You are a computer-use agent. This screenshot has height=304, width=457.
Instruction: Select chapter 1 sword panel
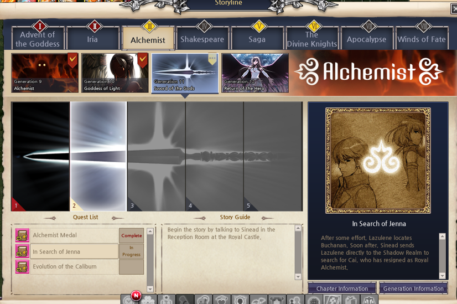pos(40,156)
